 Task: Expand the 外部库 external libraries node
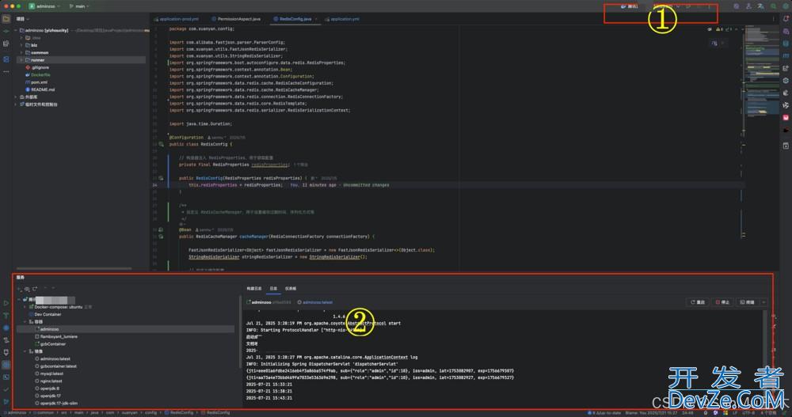point(16,97)
